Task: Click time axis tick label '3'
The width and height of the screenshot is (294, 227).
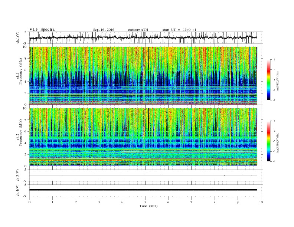Action: point(99,202)
